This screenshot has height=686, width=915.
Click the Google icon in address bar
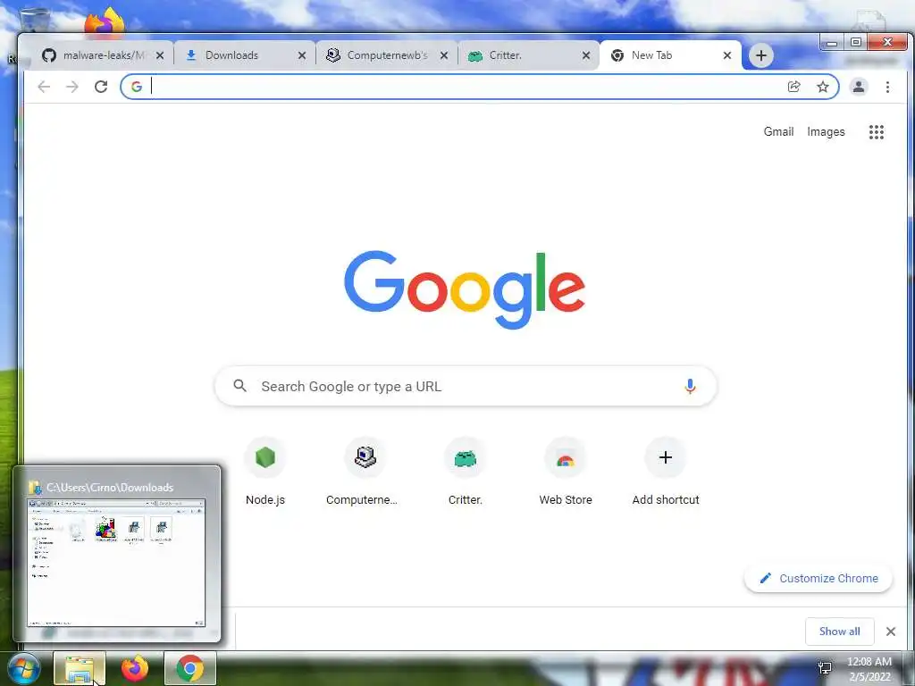click(x=137, y=87)
